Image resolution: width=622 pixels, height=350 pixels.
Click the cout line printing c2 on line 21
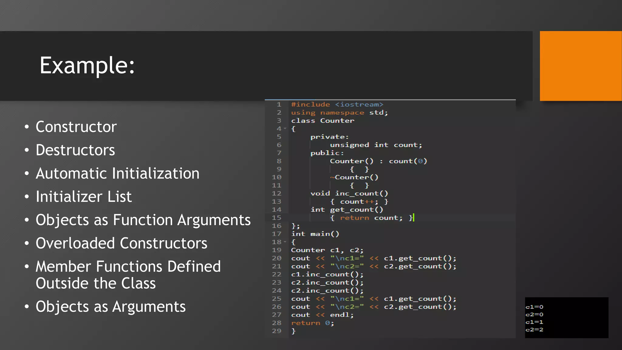[x=374, y=266]
